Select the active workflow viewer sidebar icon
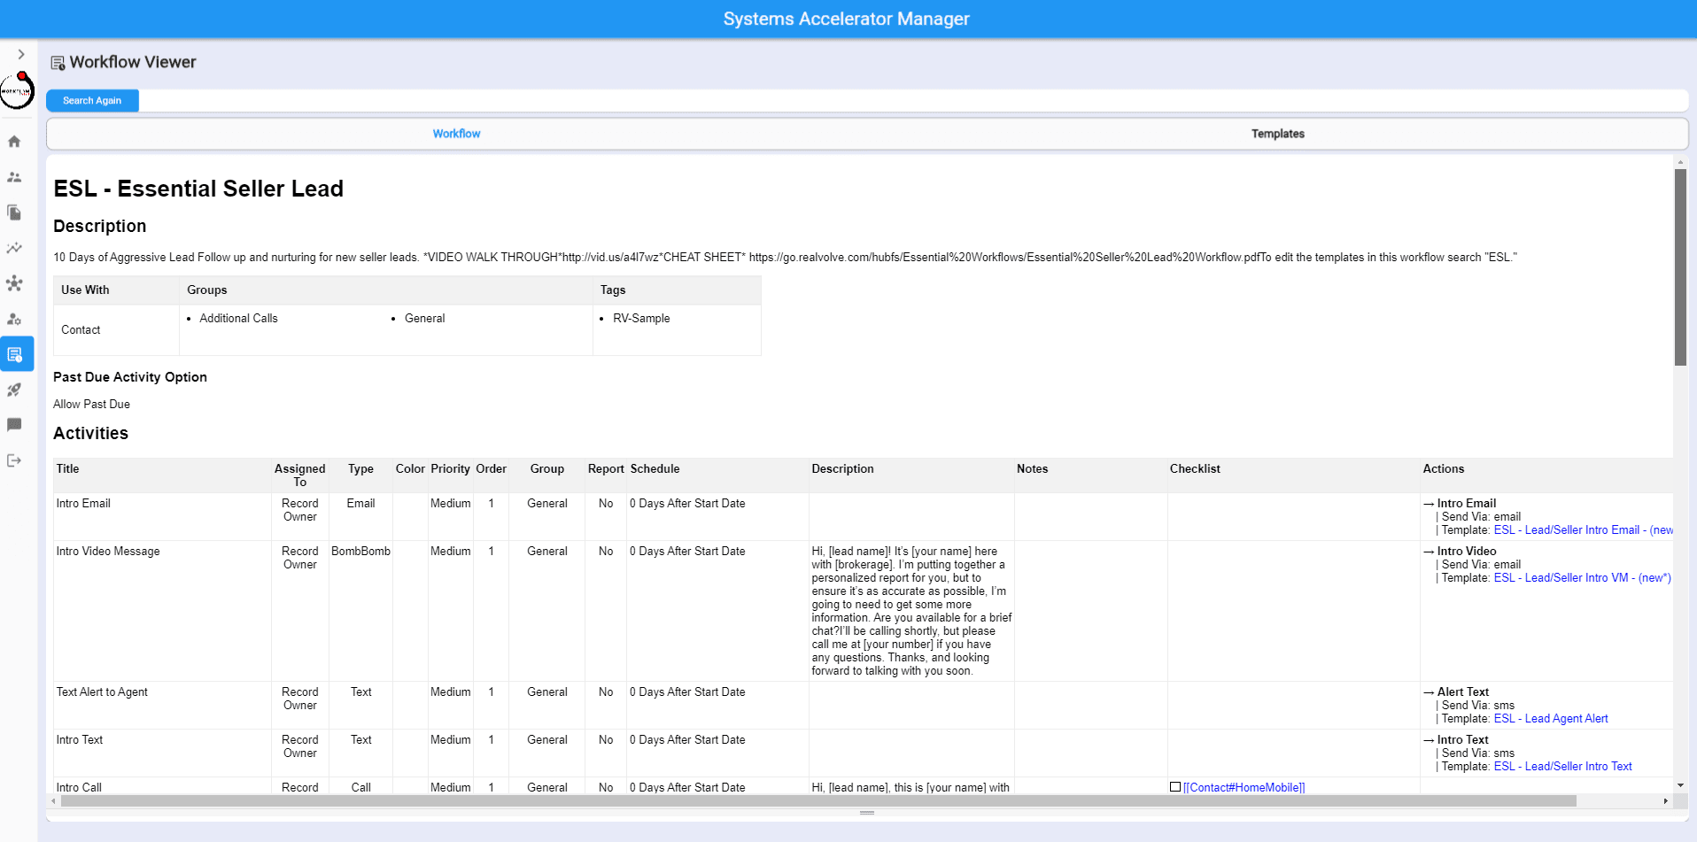The height and width of the screenshot is (842, 1697). point(15,354)
